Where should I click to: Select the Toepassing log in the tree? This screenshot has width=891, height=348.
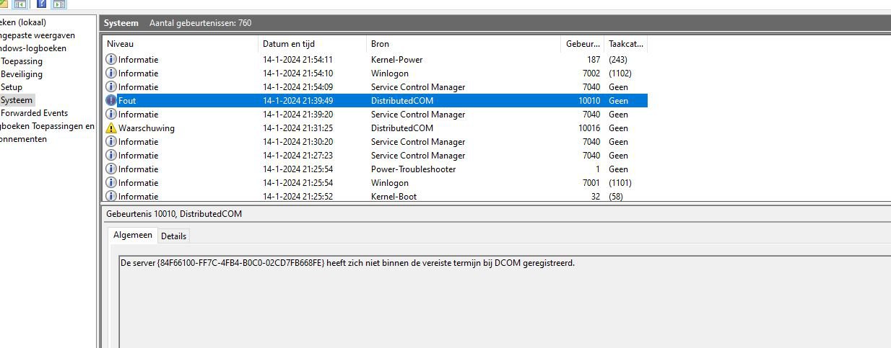(22, 61)
